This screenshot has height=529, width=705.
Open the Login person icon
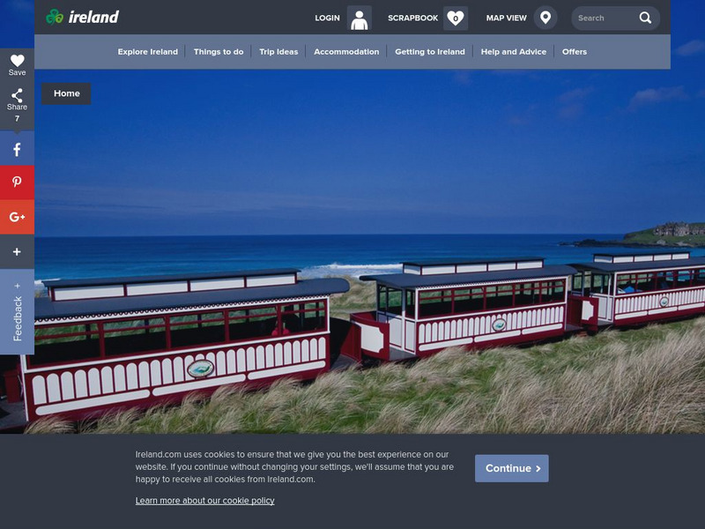click(x=360, y=17)
